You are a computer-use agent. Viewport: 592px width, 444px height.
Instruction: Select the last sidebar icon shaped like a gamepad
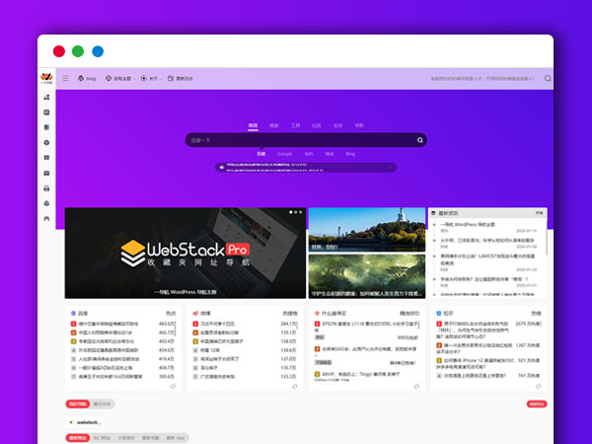[46, 219]
